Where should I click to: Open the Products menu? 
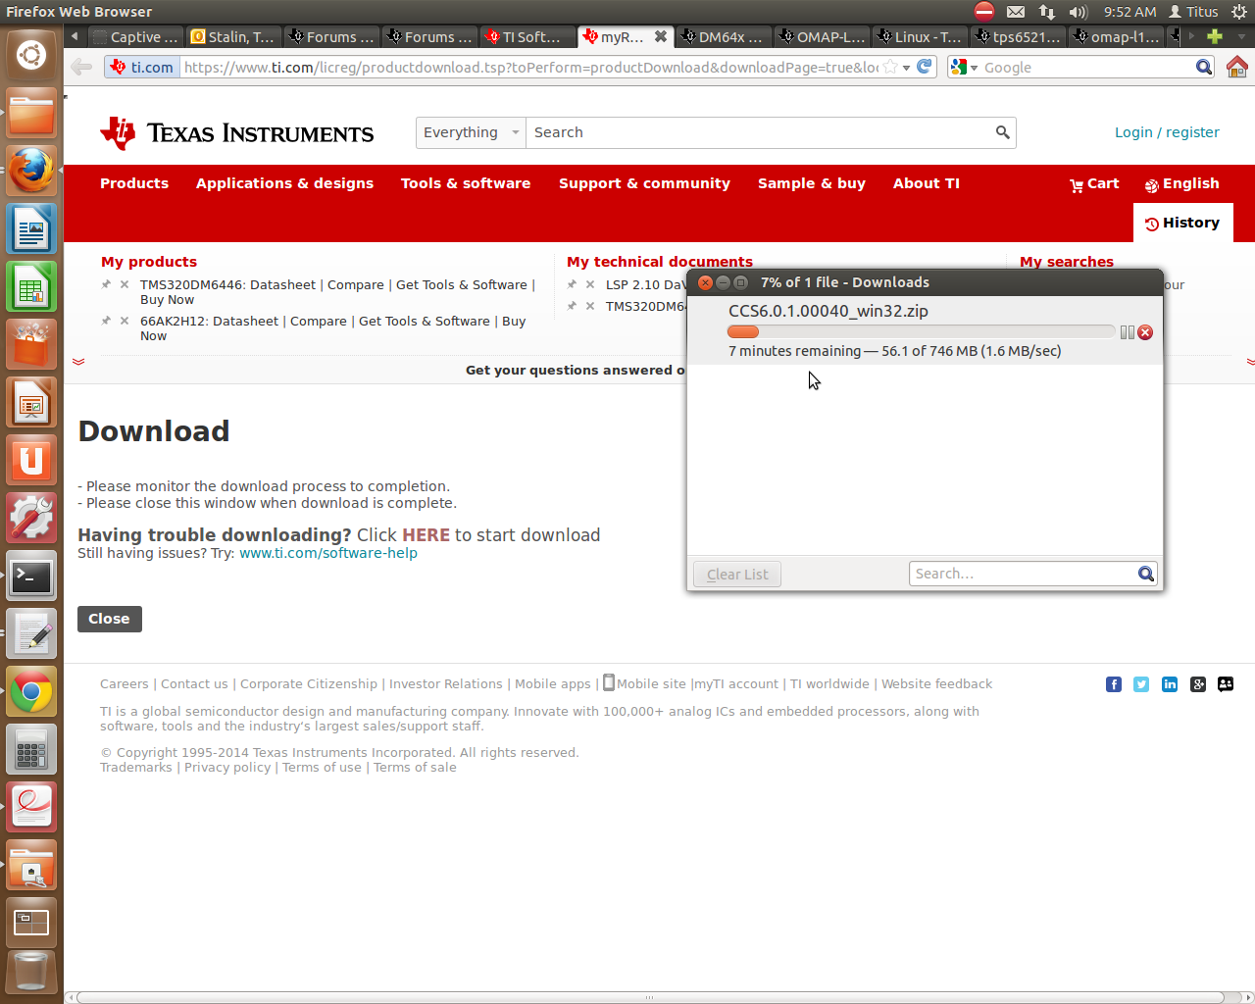pyautogui.click(x=134, y=183)
